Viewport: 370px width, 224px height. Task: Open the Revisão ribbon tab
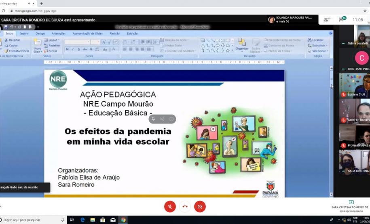pyautogui.click(x=115, y=33)
